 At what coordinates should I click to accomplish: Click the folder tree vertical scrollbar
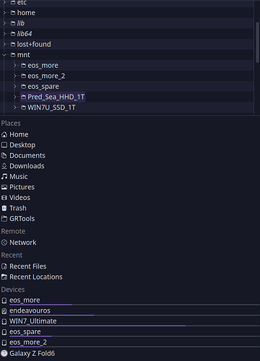coord(257,42)
